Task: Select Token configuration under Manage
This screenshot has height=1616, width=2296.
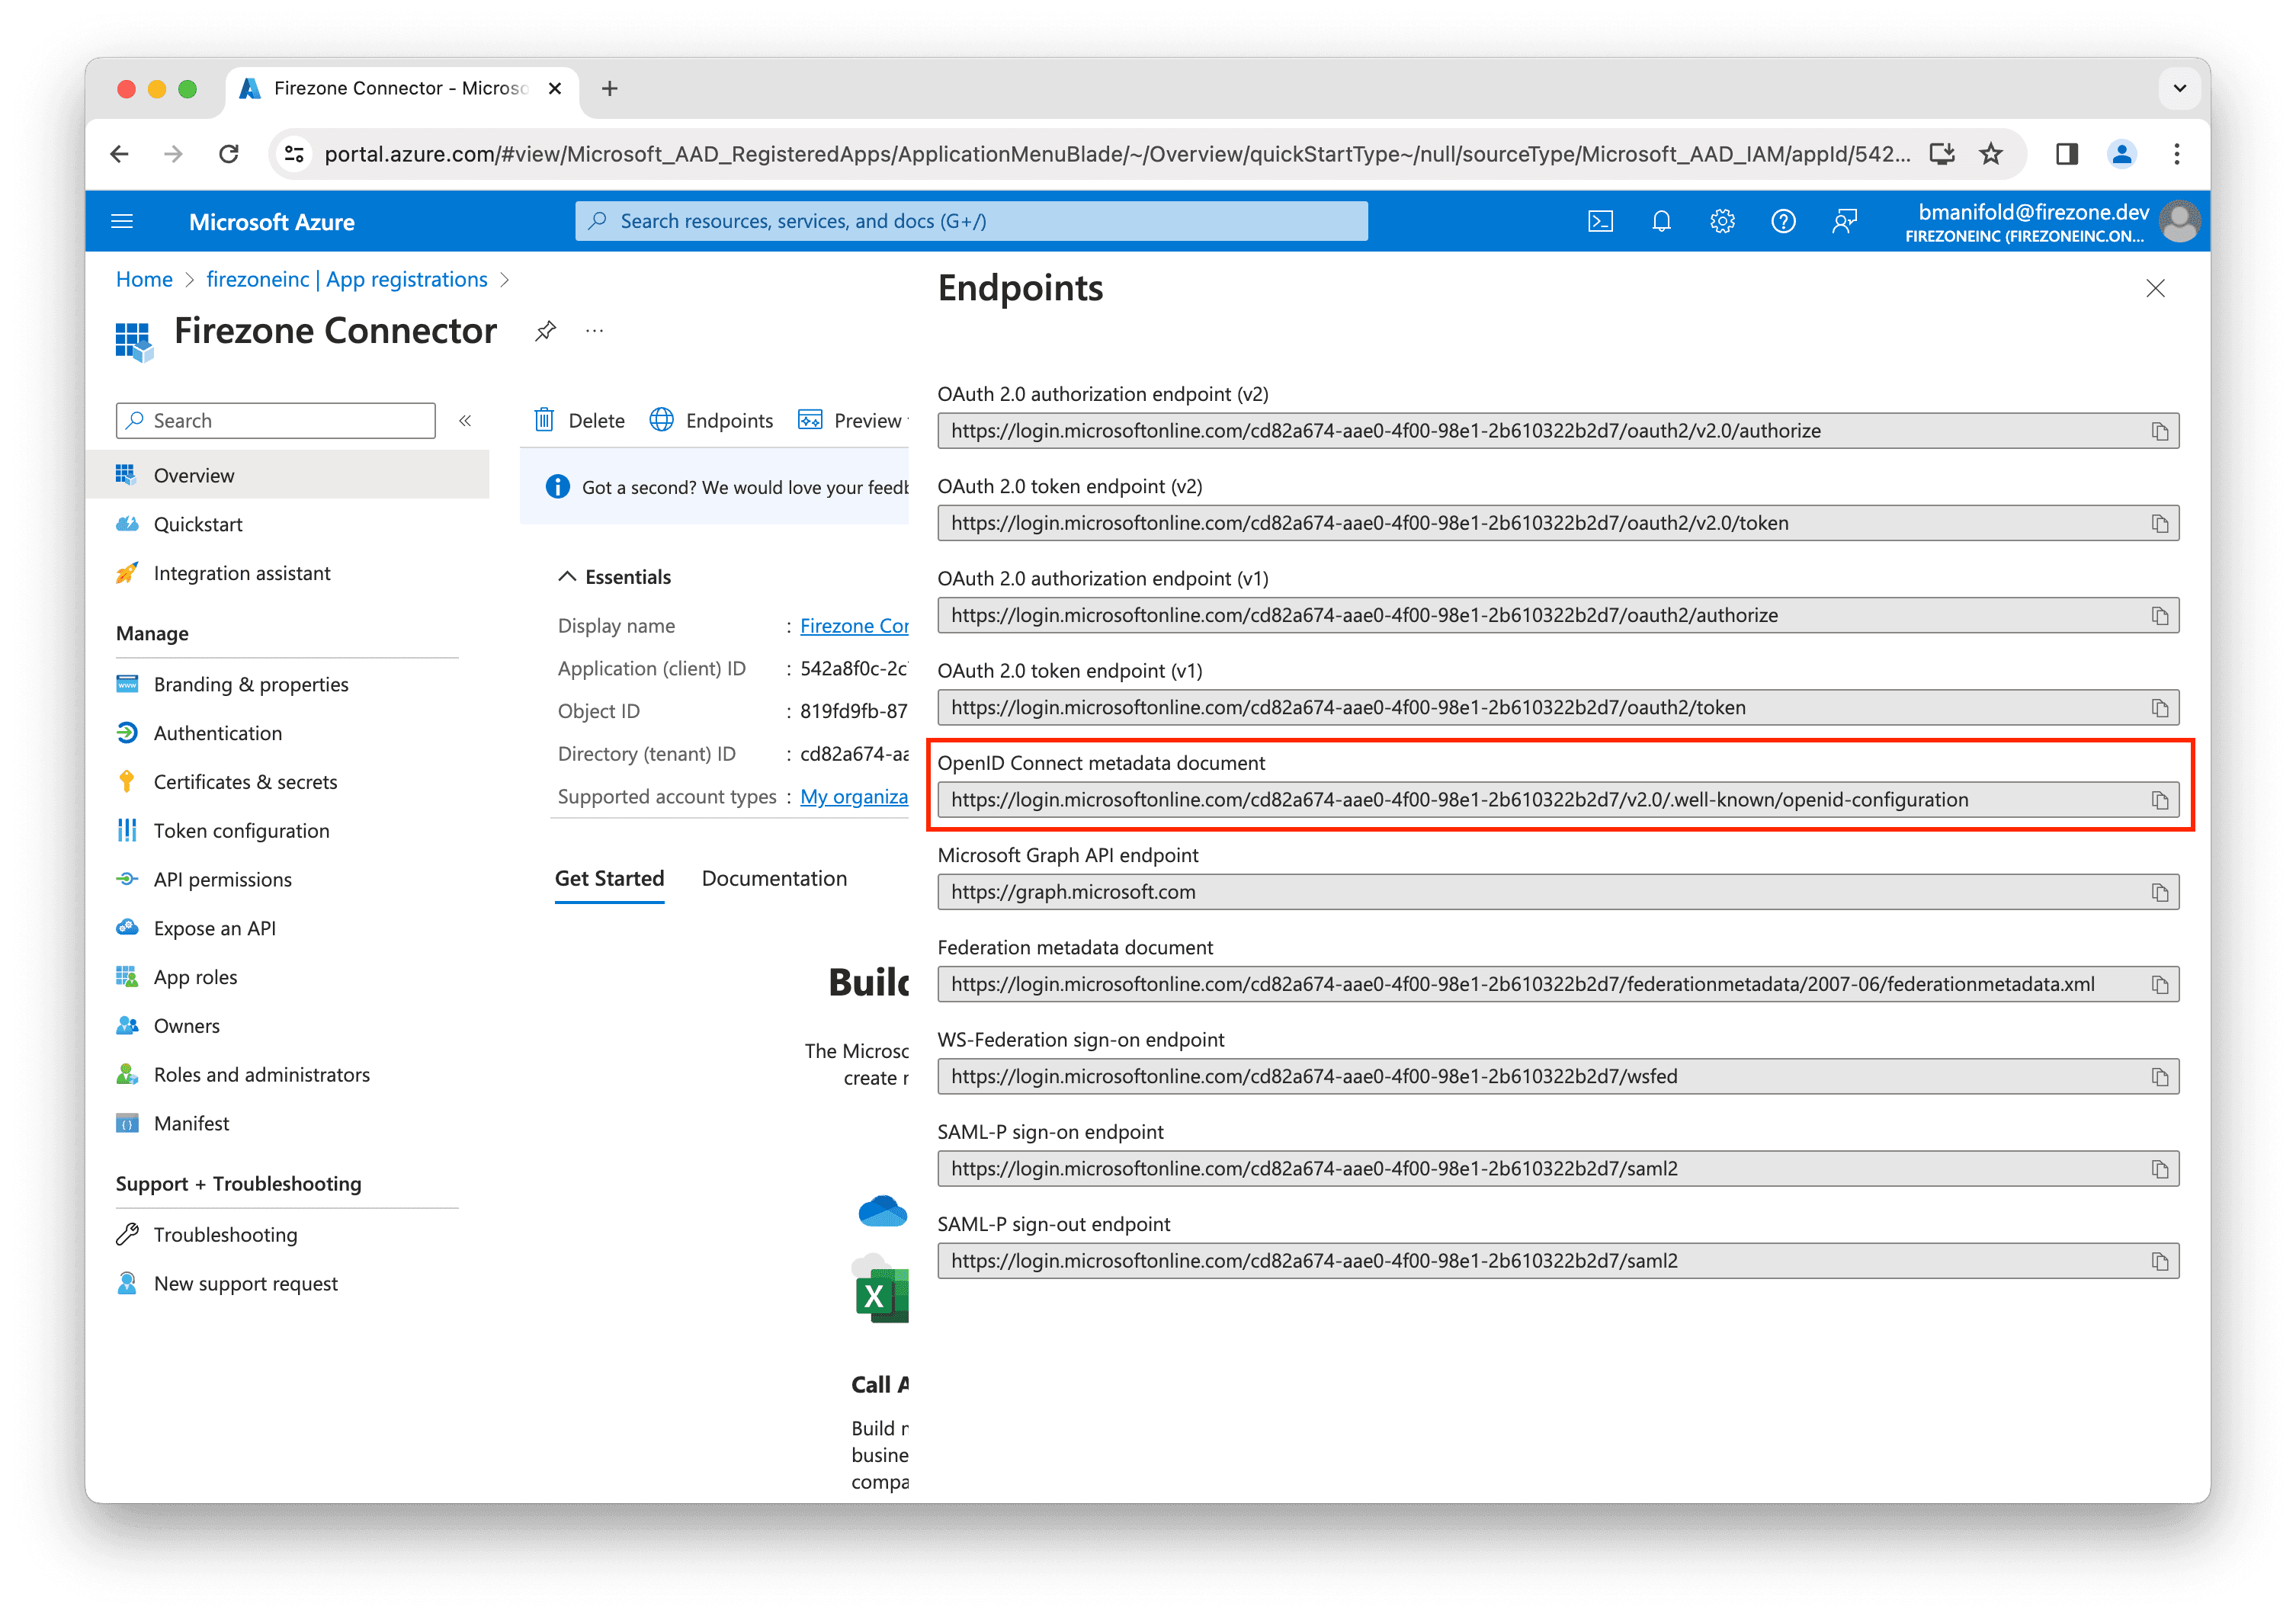Action: [241, 830]
